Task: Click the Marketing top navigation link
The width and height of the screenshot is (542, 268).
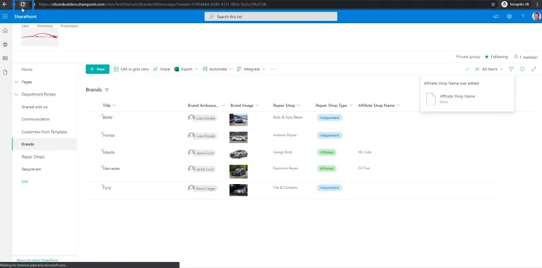Action: click(45, 26)
